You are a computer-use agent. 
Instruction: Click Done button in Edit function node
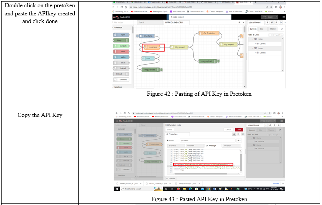click(x=239, y=130)
